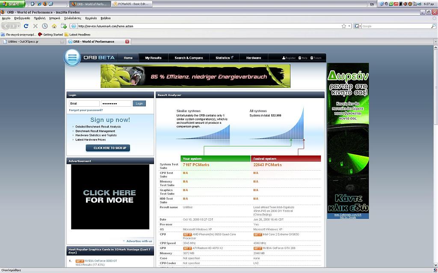Reload the page with the refresh icon

pos(26,26)
